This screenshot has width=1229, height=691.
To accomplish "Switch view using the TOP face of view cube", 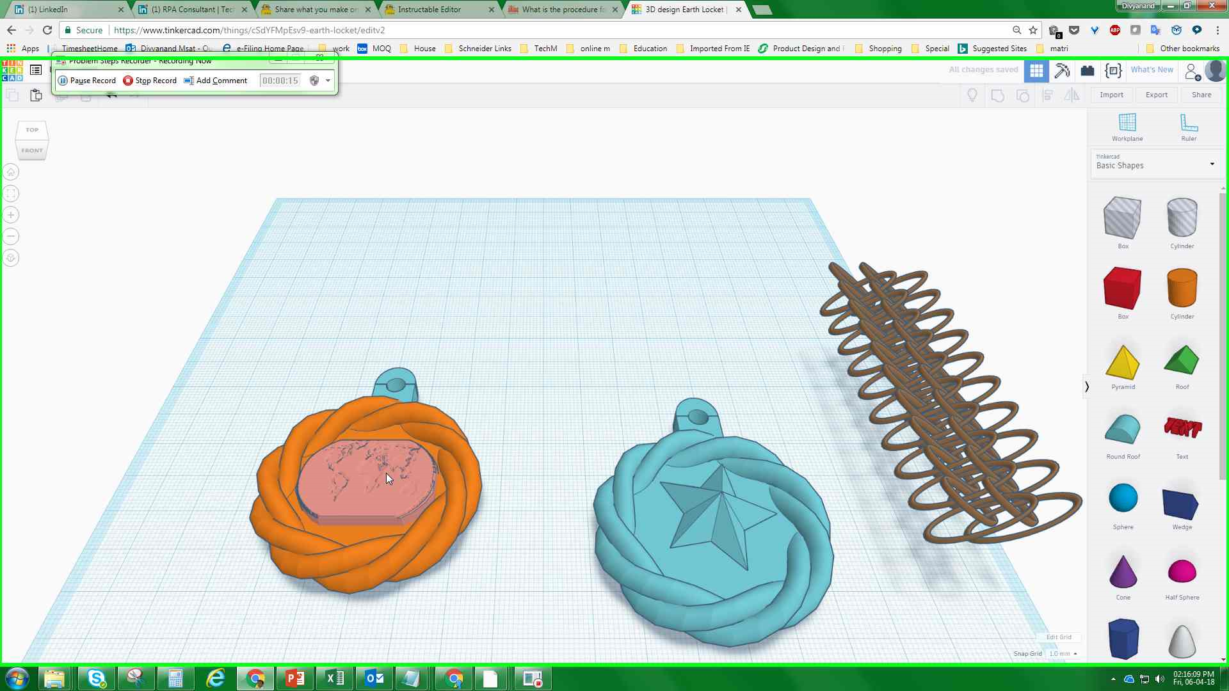I will (x=31, y=129).
